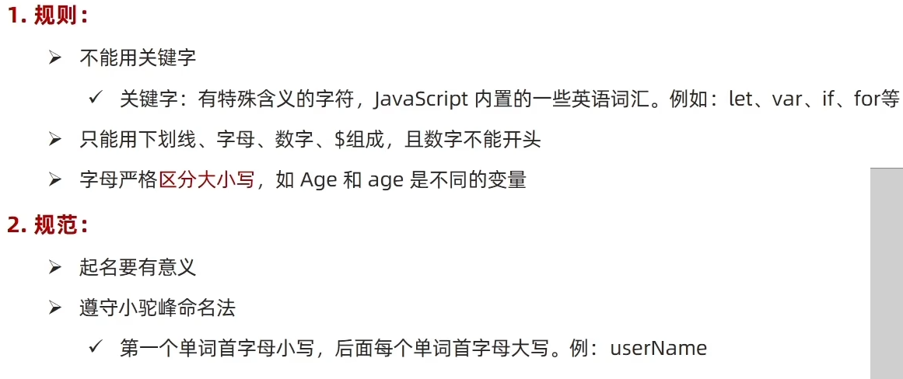
Task: Select the red heading 2. 规范:
Action: 47,225
